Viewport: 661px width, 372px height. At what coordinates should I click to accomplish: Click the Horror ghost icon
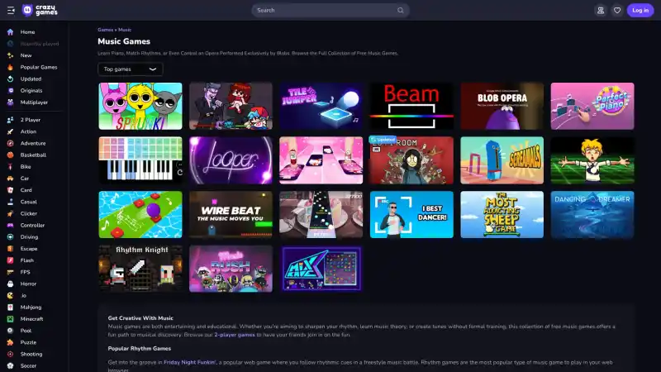pyautogui.click(x=10, y=284)
